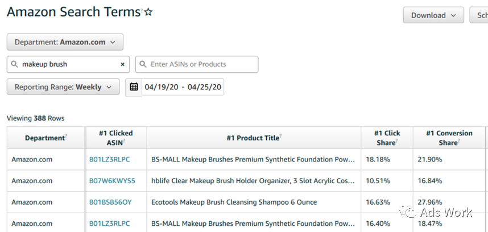Image resolution: width=488 pixels, height=232 pixels.
Task: Open the calendar date picker icon
Action: [x=134, y=87]
